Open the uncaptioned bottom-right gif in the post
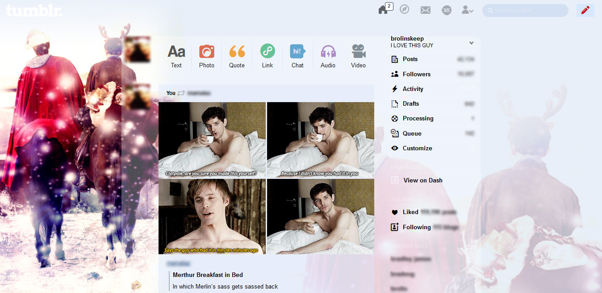The image size is (602, 293). (321, 217)
